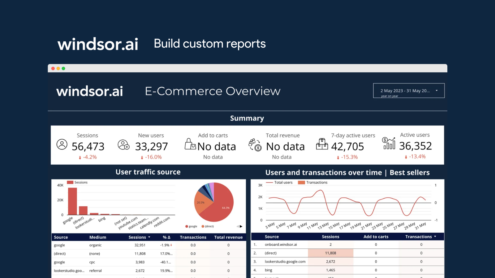Toggle (direct) entry in pie chart legend
495x278 pixels.
point(208,226)
